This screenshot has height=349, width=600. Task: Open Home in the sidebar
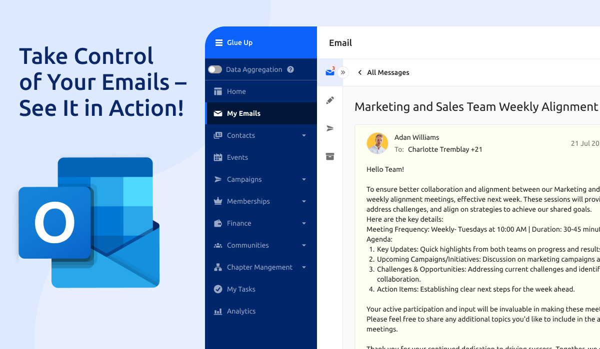(236, 91)
